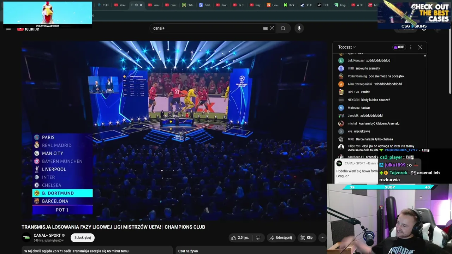Expand the Topczat chat mode dropdown
Screen dimensions: 452x254
[347, 47]
